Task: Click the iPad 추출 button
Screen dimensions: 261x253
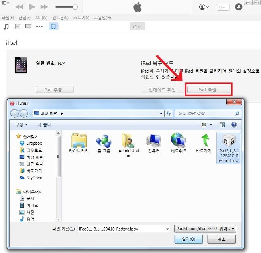Action: tap(55, 89)
